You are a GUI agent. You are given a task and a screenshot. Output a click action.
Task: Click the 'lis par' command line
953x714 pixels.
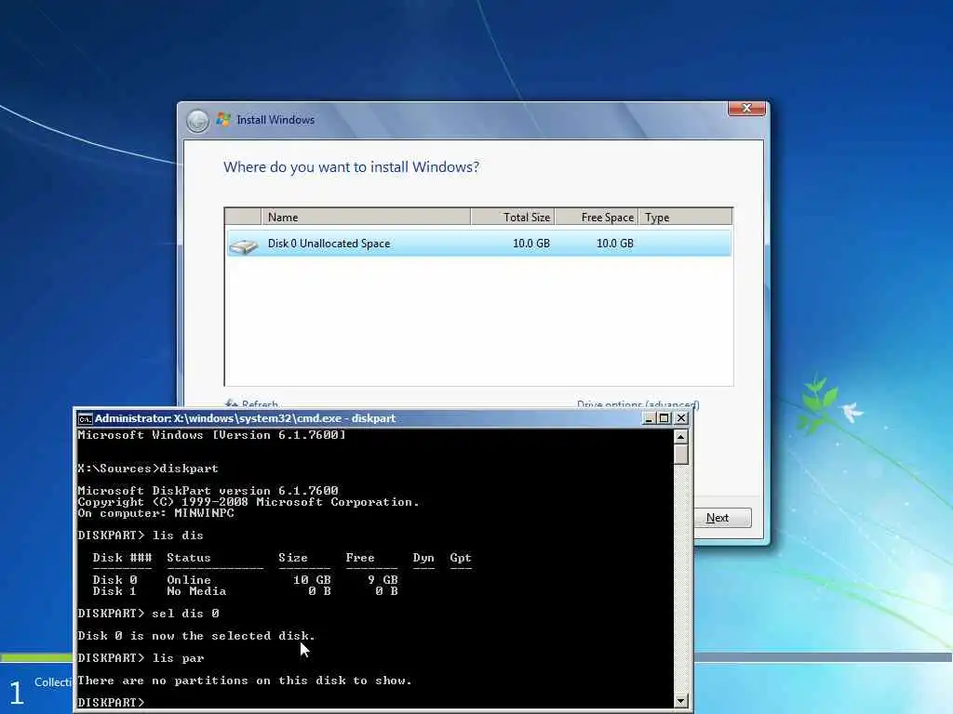pyautogui.click(x=141, y=658)
